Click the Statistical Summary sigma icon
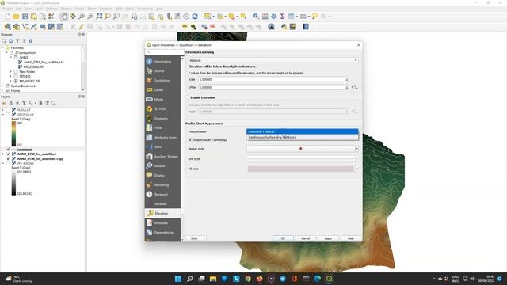The image size is (507, 285). coord(282,17)
